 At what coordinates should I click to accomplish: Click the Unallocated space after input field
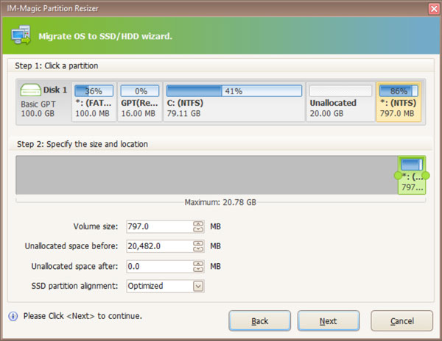click(x=160, y=266)
